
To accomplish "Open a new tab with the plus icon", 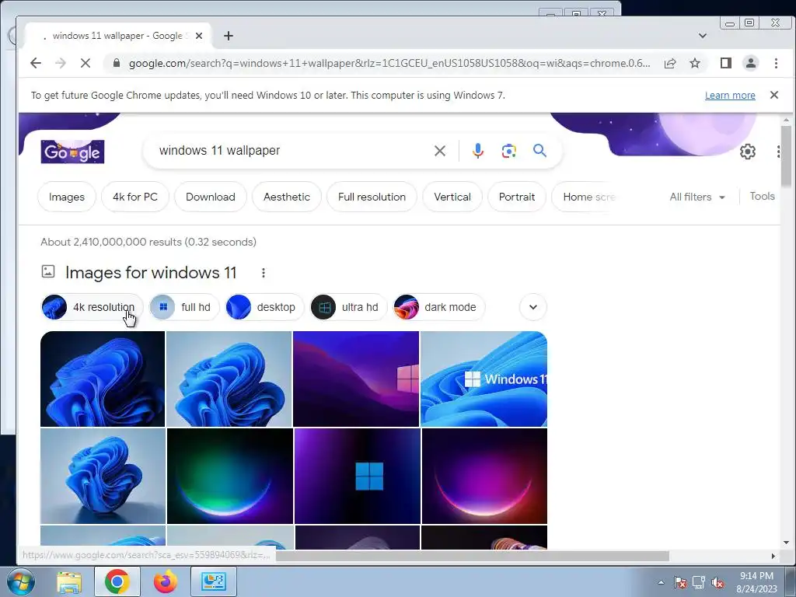I will click(229, 36).
